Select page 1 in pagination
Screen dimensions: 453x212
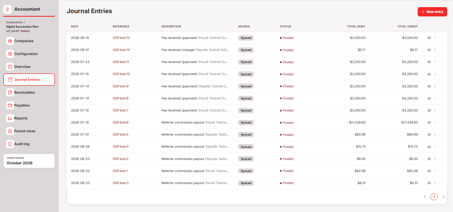(x=434, y=197)
